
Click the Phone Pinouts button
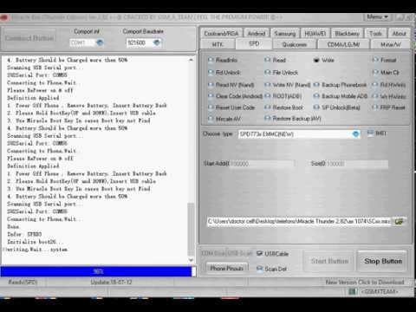coord(227,269)
